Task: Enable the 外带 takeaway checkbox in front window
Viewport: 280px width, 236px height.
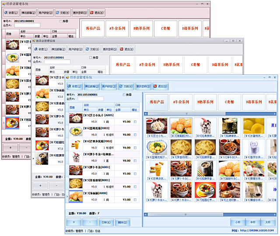Action: point(124,95)
